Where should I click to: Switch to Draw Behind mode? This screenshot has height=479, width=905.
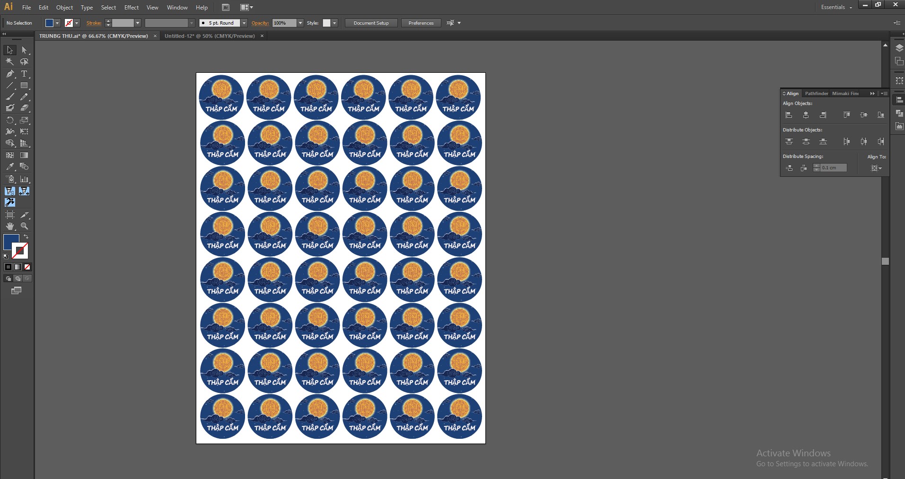click(x=18, y=279)
